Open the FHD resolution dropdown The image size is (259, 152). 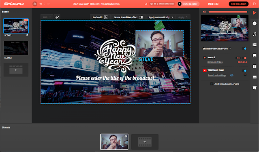coord(47,17)
